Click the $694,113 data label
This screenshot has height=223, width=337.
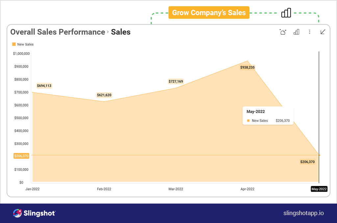pos(44,86)
